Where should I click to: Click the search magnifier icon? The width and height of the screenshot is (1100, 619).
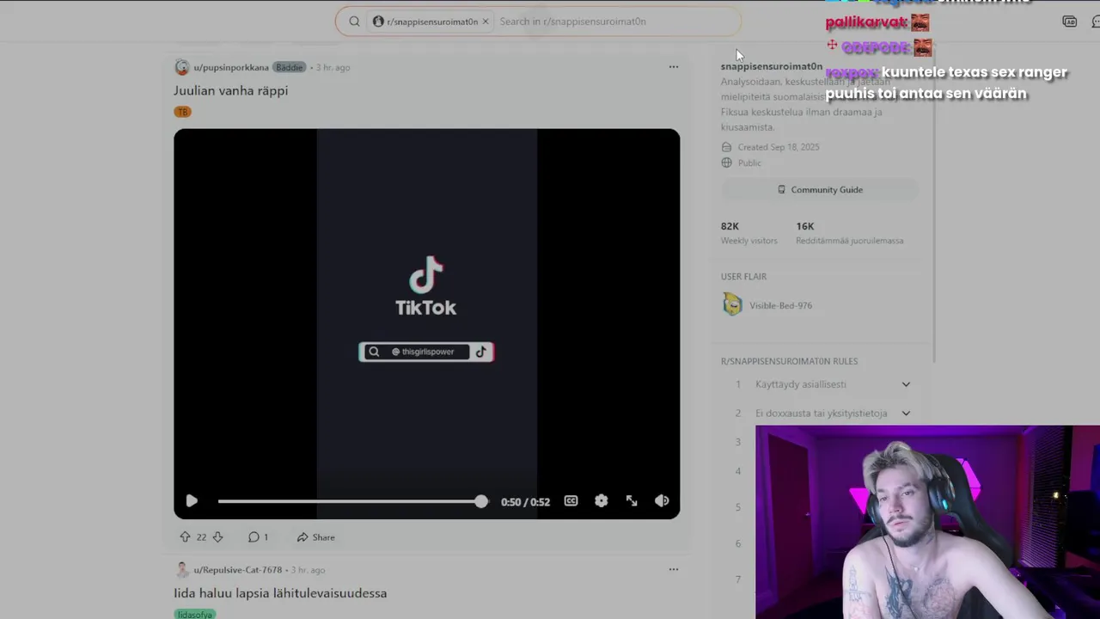coord(354,21)
